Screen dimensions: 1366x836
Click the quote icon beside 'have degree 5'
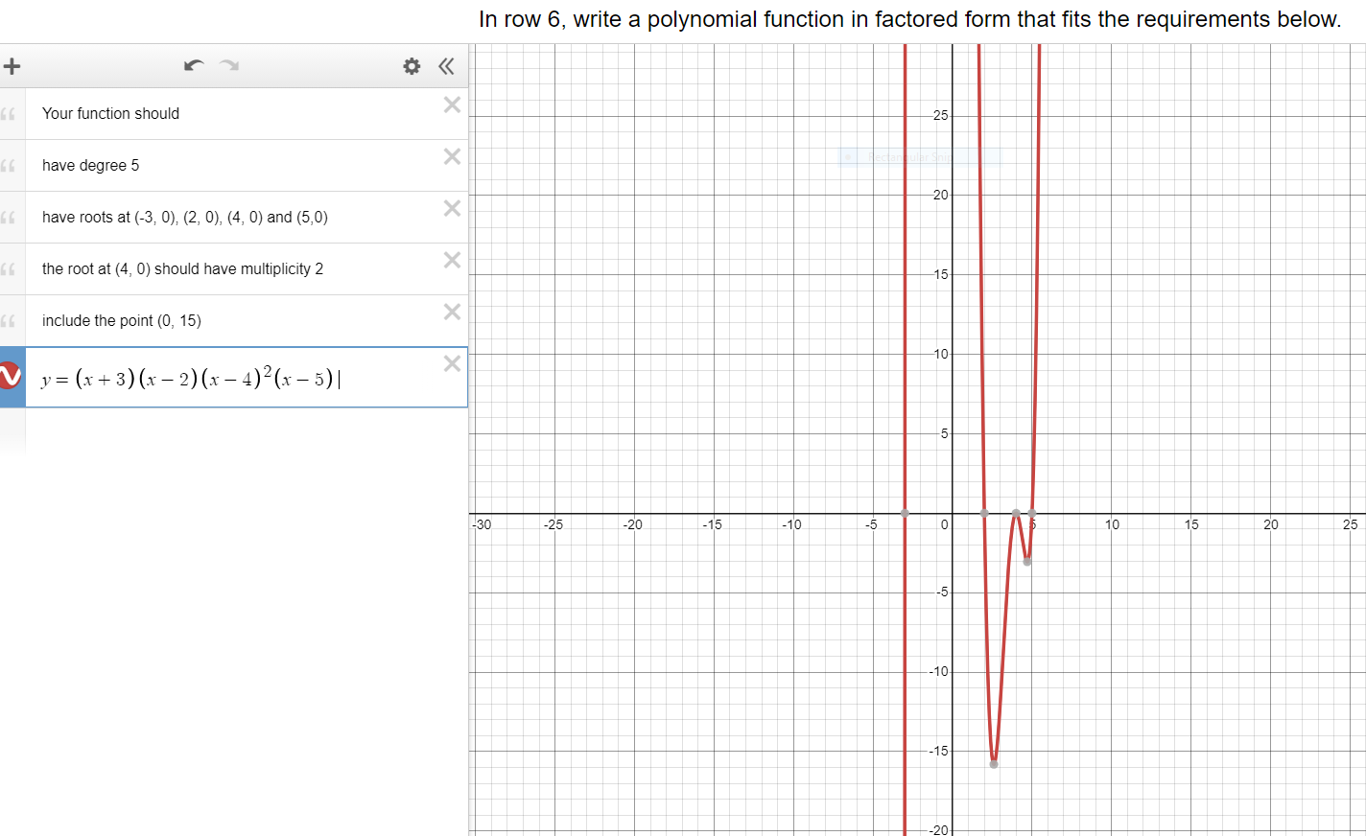(10, 165)
